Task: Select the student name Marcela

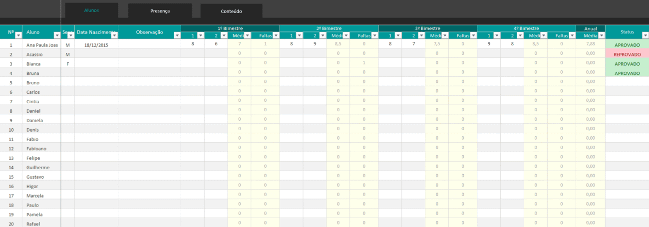Action: pyautogui.click(x=34, y=196)
